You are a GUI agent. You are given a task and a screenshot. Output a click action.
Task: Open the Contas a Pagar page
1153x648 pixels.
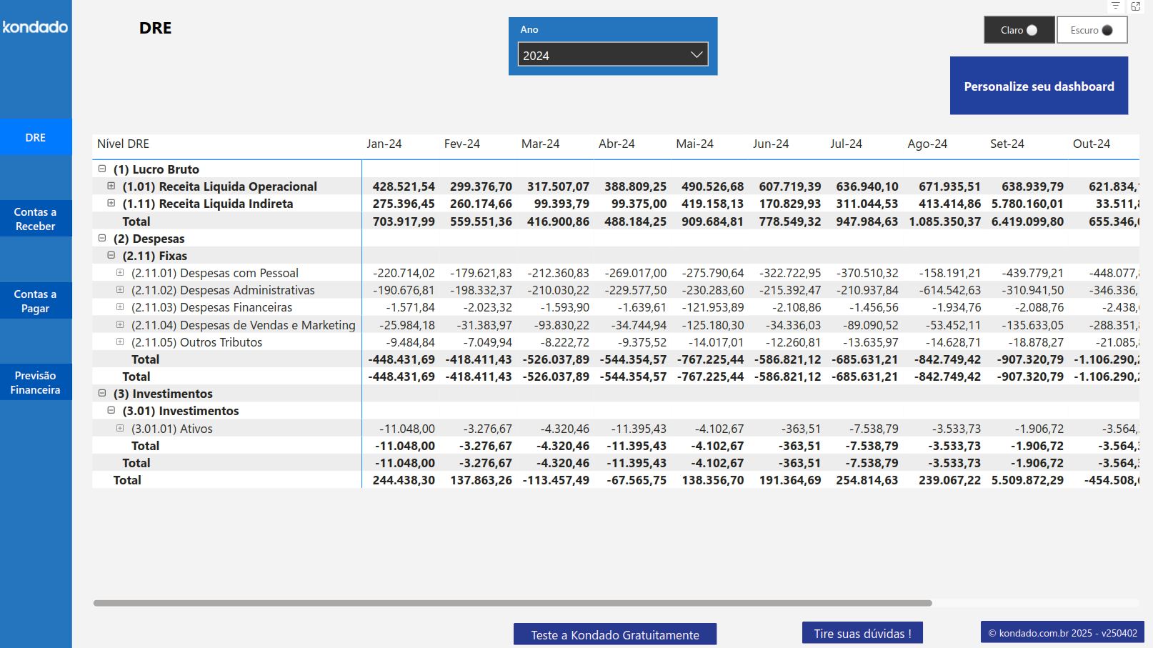pyautogui.click(x=36, y=301)
